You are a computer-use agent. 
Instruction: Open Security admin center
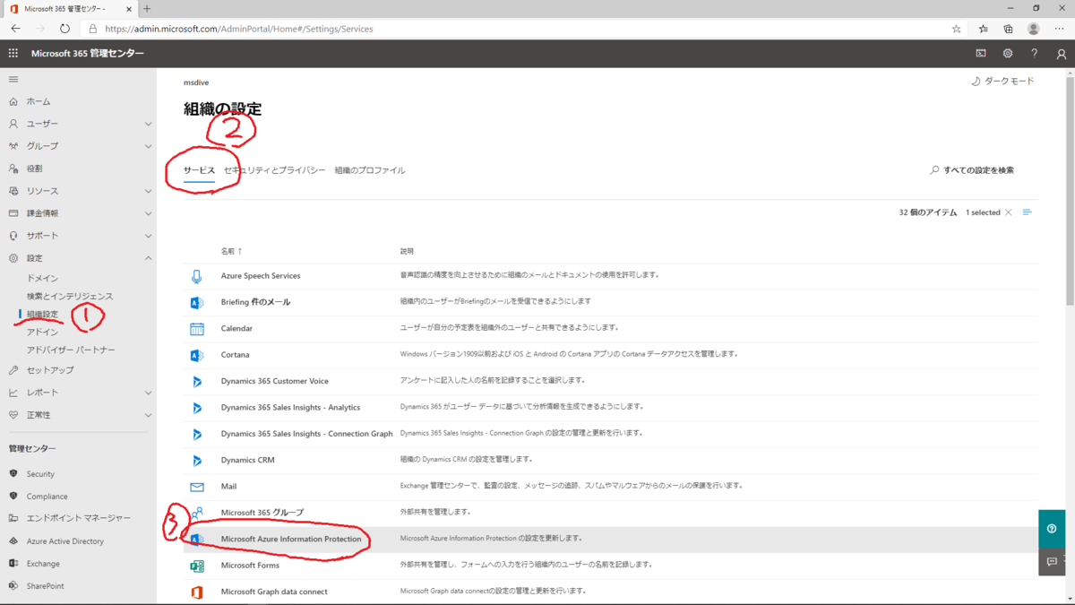[40, 474]
